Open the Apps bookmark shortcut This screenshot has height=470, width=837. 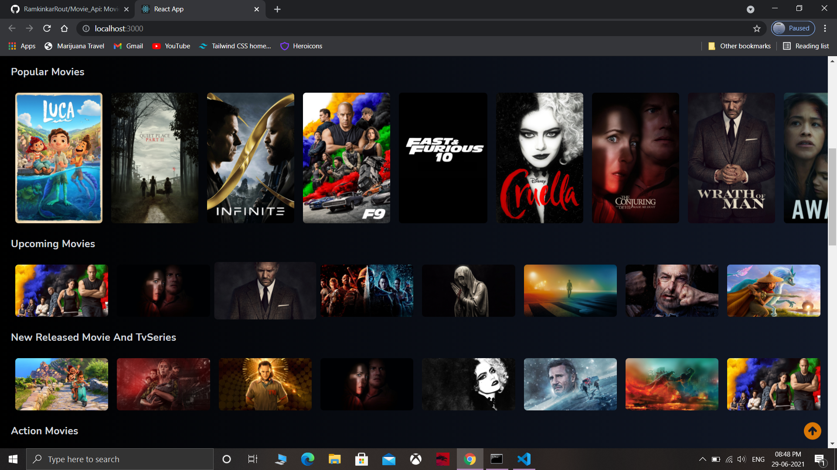[22, 46]
